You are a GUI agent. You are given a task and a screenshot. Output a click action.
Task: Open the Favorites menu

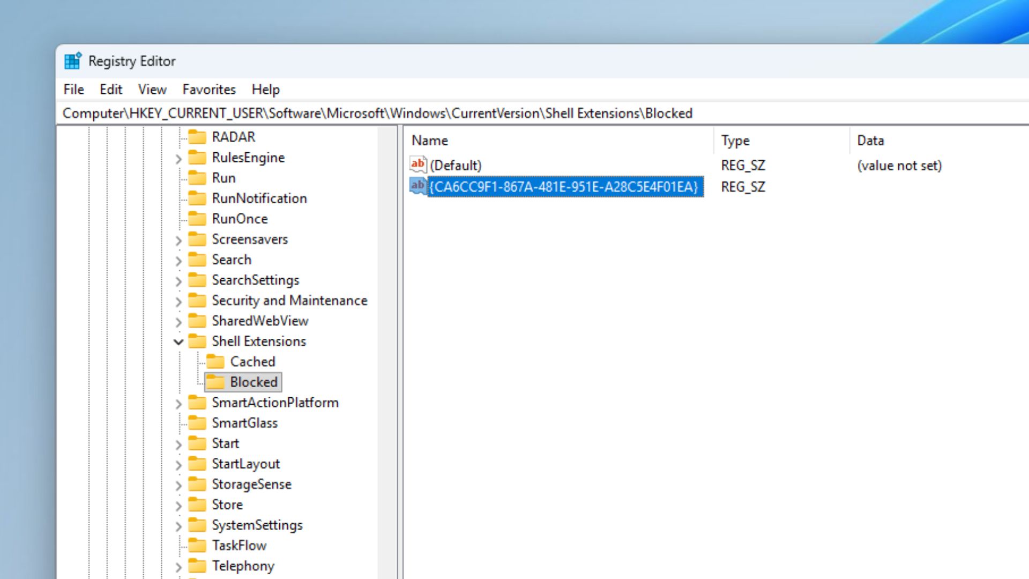click(208, 89)
